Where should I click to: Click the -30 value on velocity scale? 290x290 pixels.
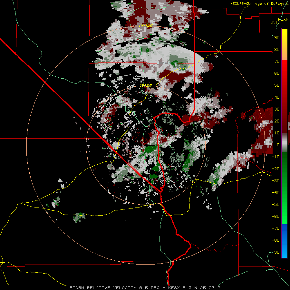tap(275, 181)
